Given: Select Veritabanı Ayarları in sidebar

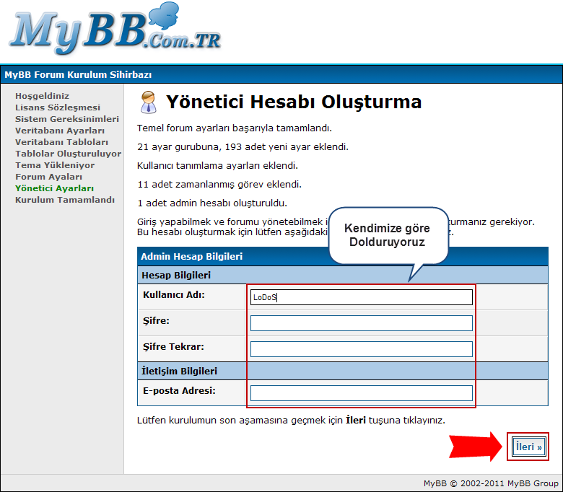Looking at the screenshot, I should [x=60, y=131].
